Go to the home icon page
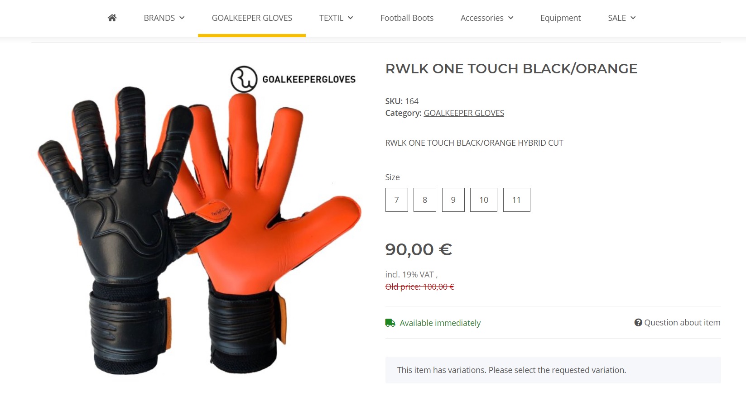 coord(112,18)
